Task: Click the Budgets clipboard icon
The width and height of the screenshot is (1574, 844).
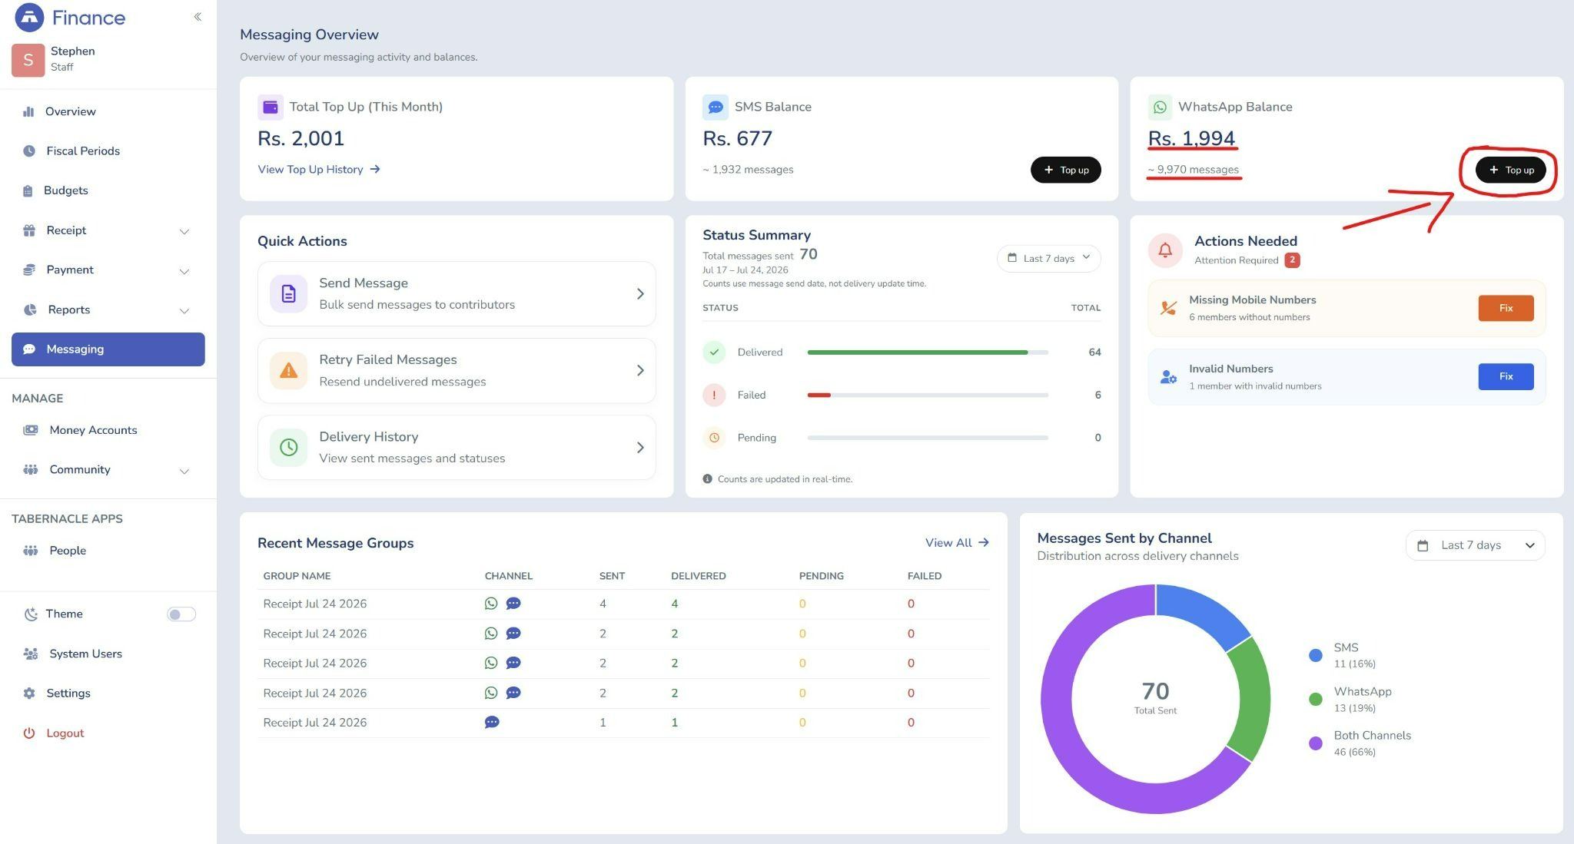Action: (28, 190)
